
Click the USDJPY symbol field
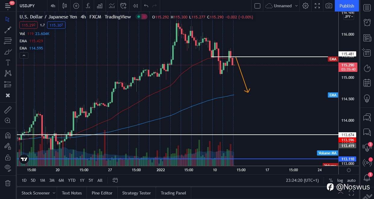coord(27,6)
